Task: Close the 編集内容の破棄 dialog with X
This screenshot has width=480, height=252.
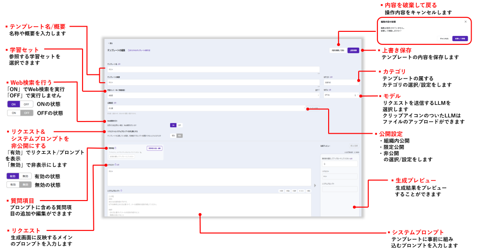Action: pos(465,22)
